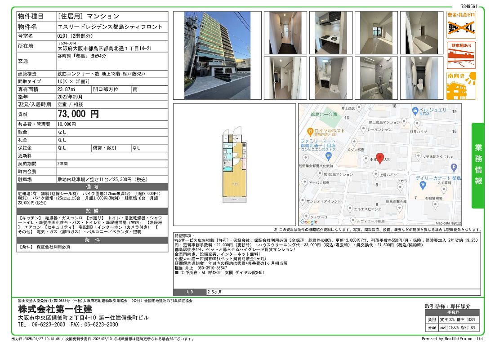Click transit text 谷町線「都島」徒歩4分
Viewport: 495px width, 346px height.
tap(82, 56)
